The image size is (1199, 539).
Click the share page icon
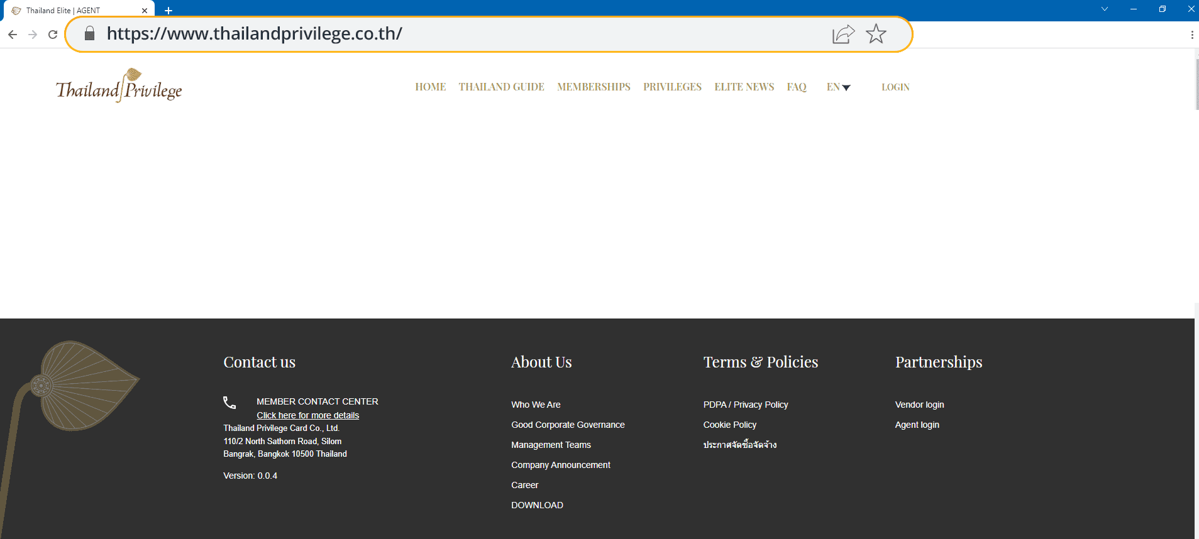(843, 34)
